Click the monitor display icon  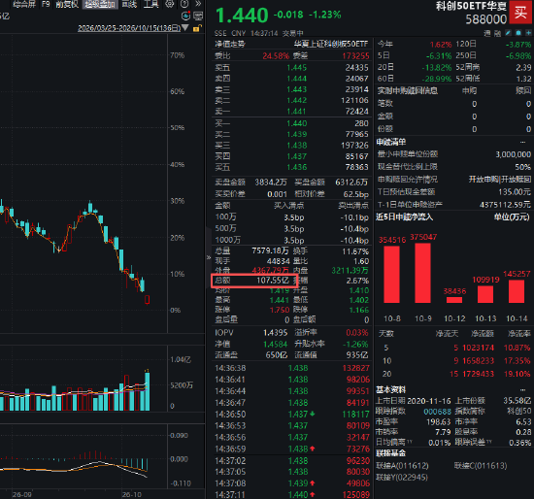[x=198, y=16]
